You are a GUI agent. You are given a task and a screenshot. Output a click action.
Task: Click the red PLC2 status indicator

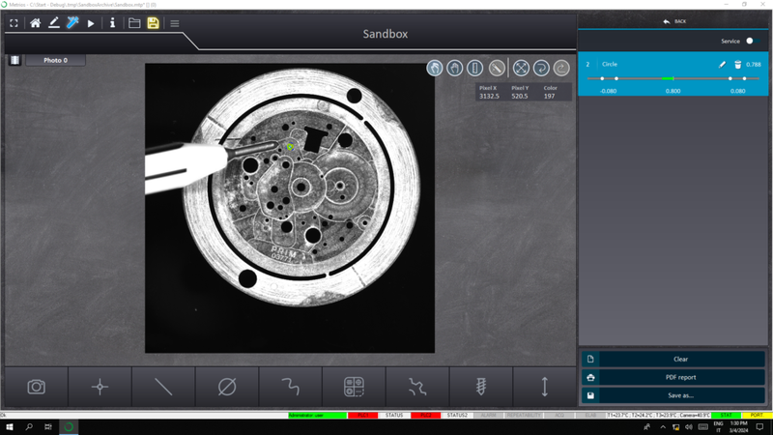coord(426,416)
